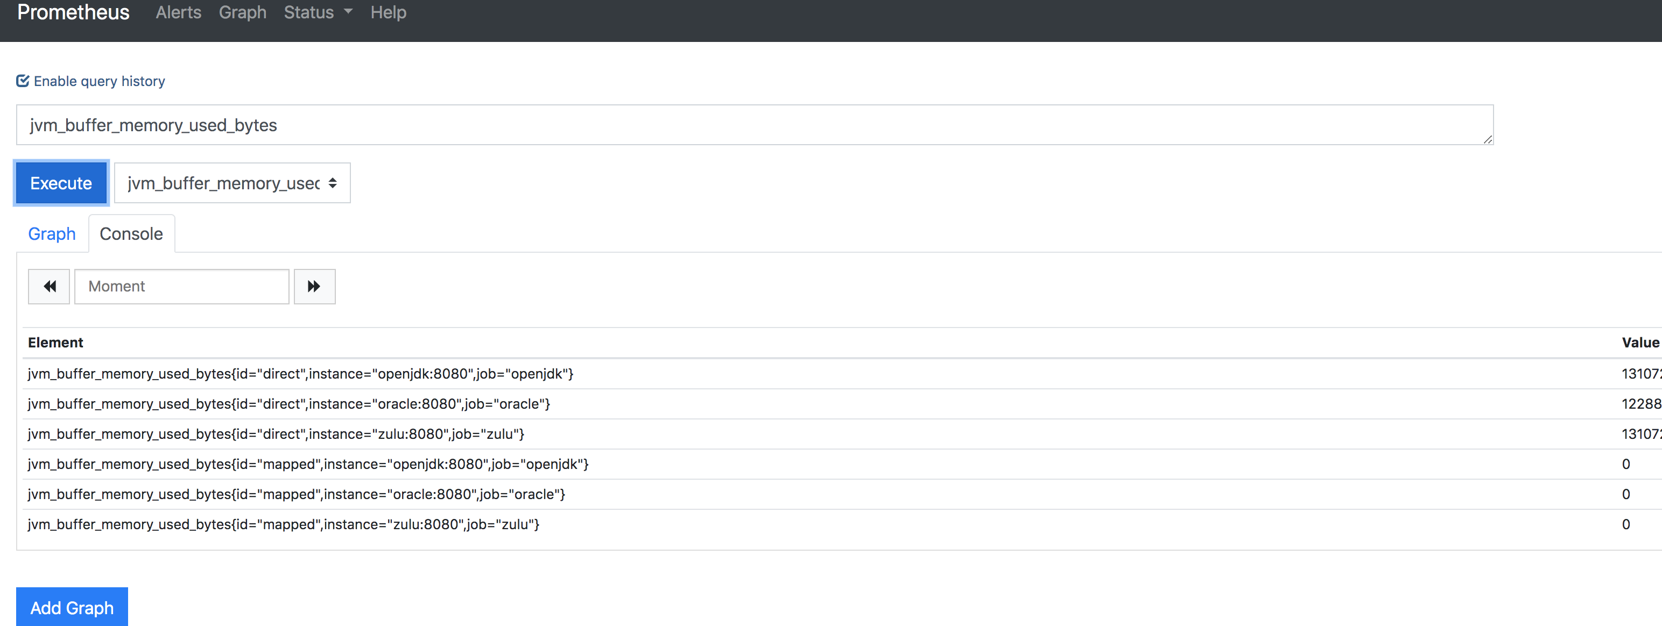The height and width of the screenshot is (626, 1662).
Task: Click the Graph navigation tab label
Action: [52, 234]
